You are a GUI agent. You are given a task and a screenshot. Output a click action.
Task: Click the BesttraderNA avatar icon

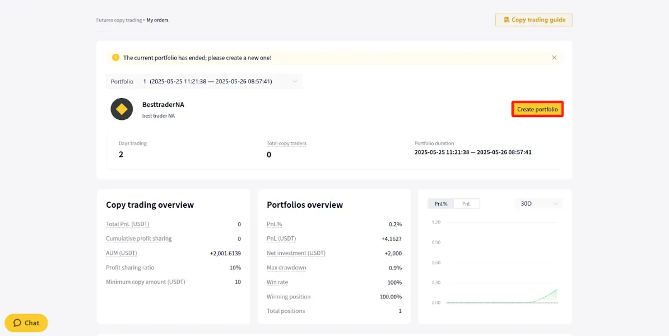122,109
